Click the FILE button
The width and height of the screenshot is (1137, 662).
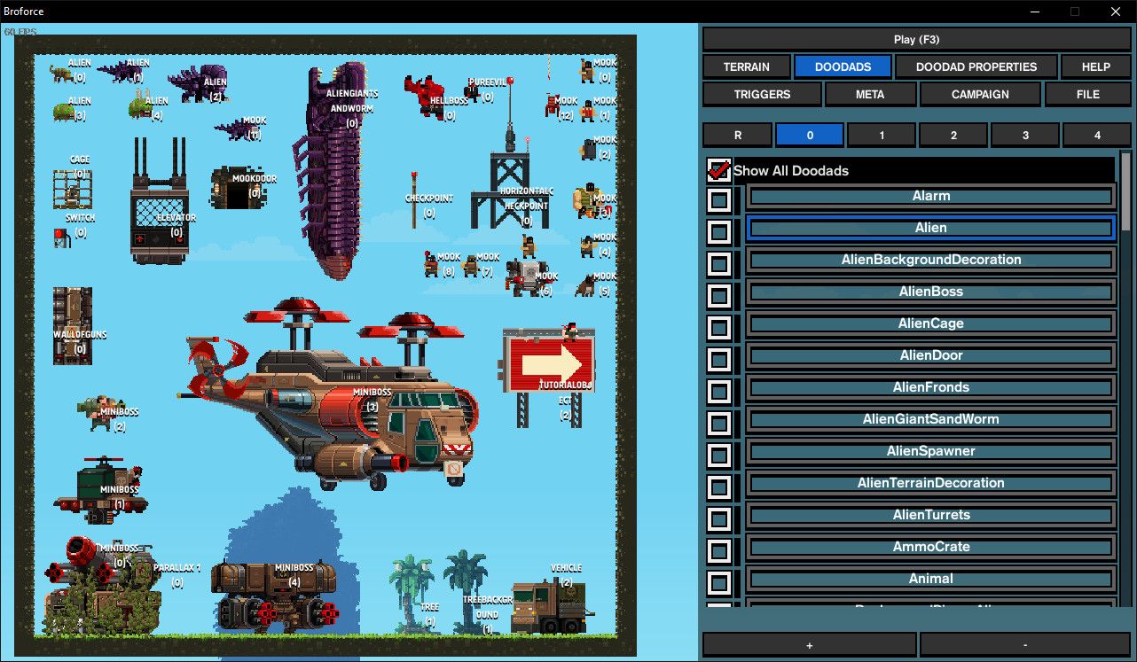1087,94
